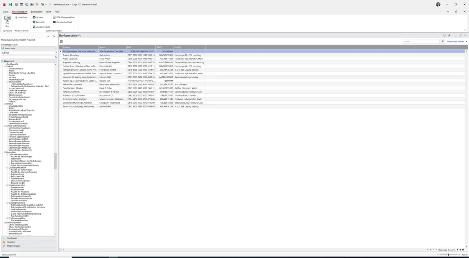The width and height of the screenshot is (469, 258).
Task: Select the Mandant icon in the ribbon
Action: tap(16, 17)
